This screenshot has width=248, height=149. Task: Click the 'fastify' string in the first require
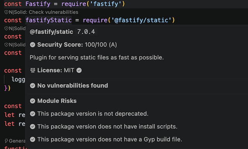tap(106, 4)
